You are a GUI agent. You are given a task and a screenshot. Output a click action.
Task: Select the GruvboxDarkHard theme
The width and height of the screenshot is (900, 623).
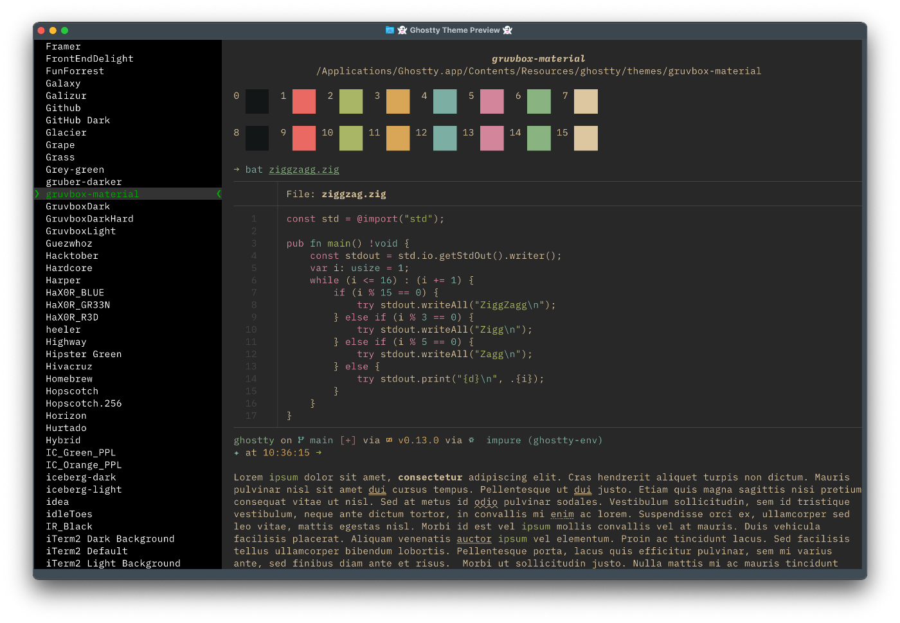[89, 218]
